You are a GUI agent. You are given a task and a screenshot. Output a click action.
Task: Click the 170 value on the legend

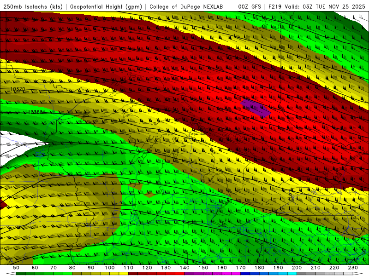pyautogui.click(x=241, y=268)
